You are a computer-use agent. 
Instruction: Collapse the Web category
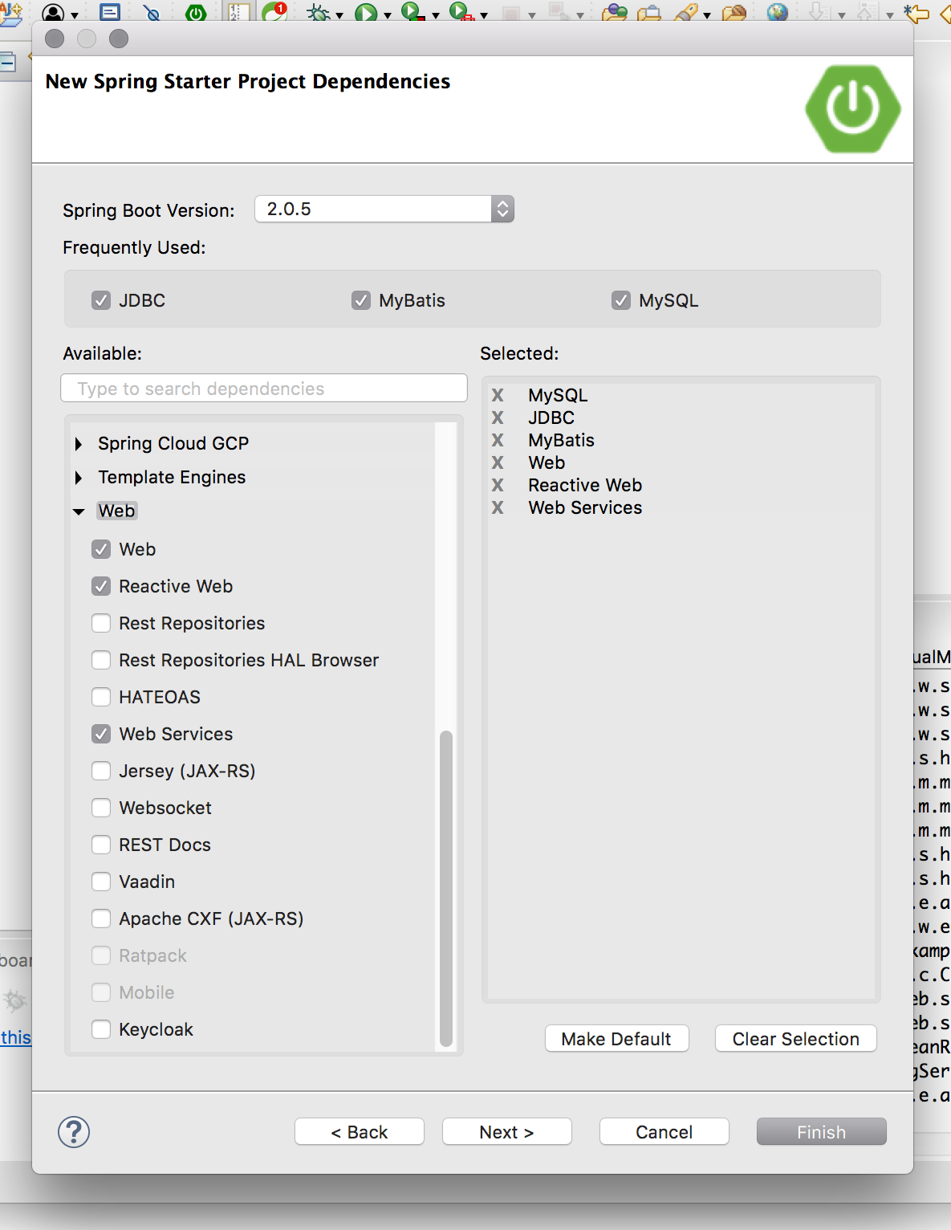79,511
